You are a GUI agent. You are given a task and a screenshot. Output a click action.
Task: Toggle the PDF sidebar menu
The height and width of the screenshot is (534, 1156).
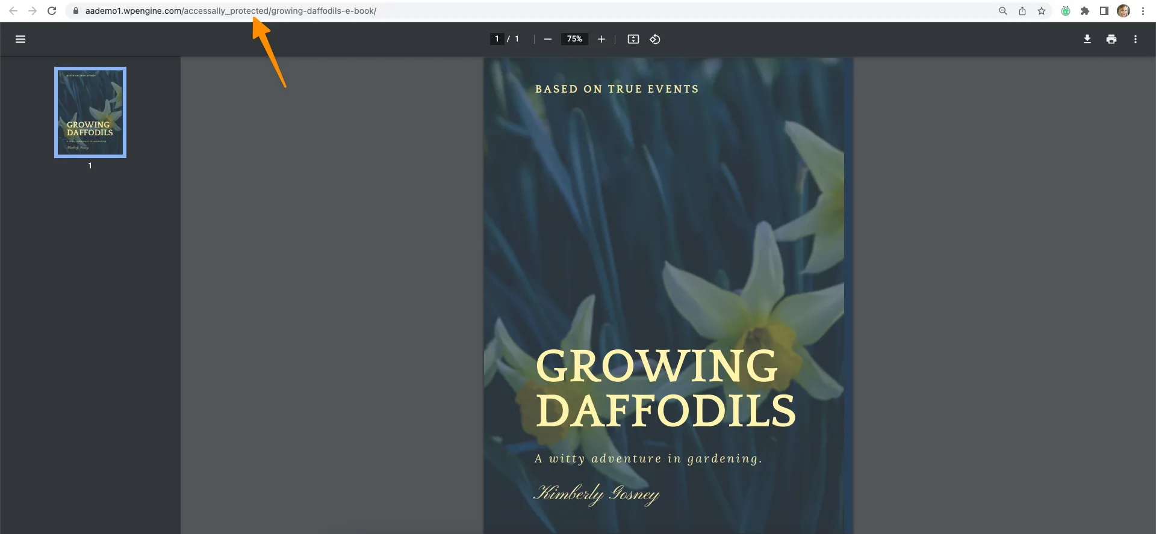coord(20,39)
